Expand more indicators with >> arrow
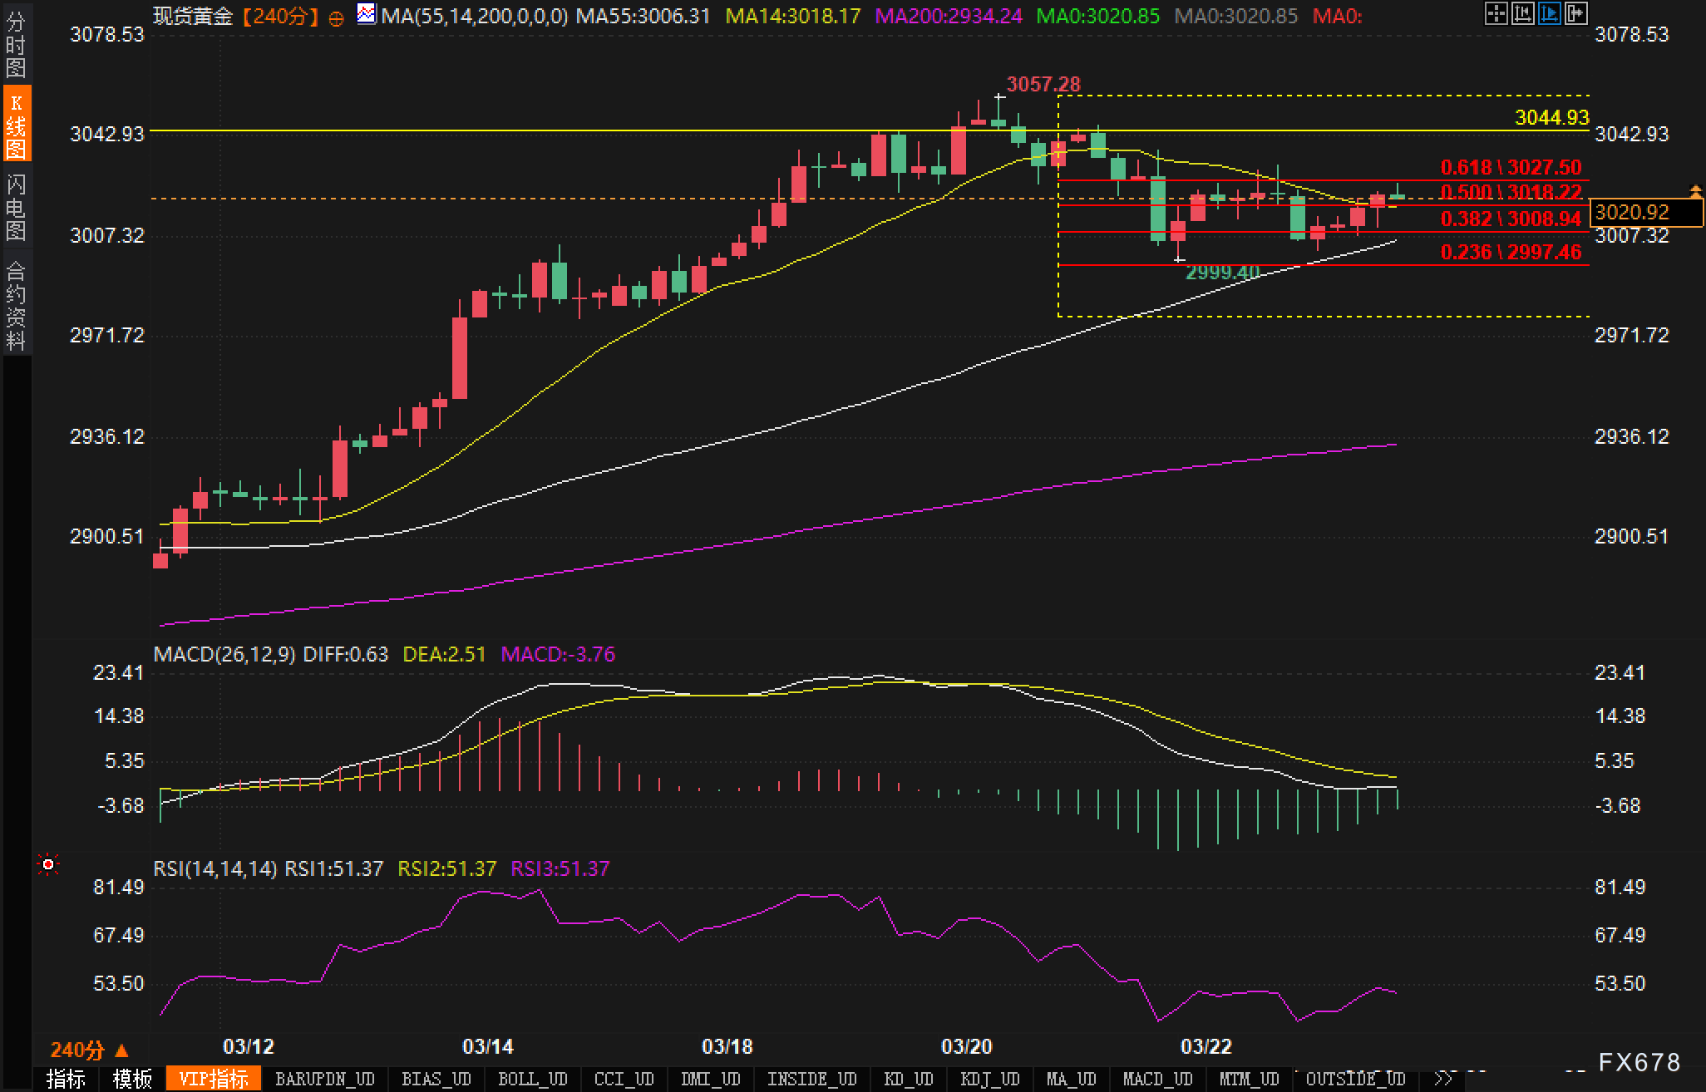The image size is (1706, 1092). 1444,1079
